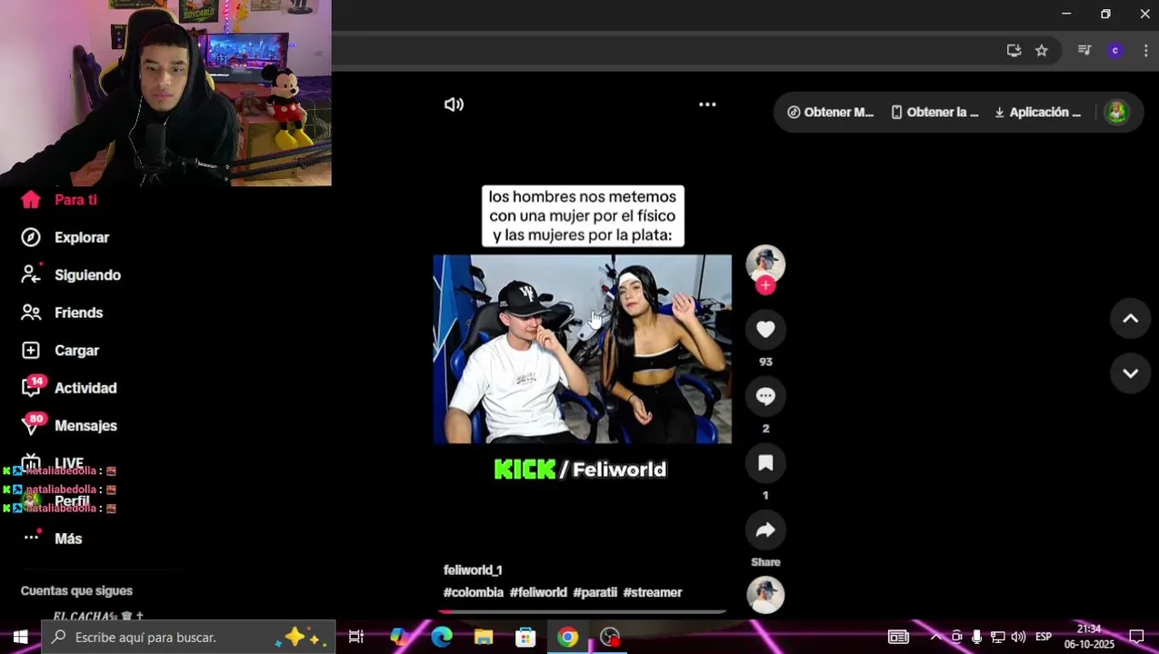Viewport: 1159px width, 654px height.
Task: Click the playing video to pause it
Action: coord(582,349)
